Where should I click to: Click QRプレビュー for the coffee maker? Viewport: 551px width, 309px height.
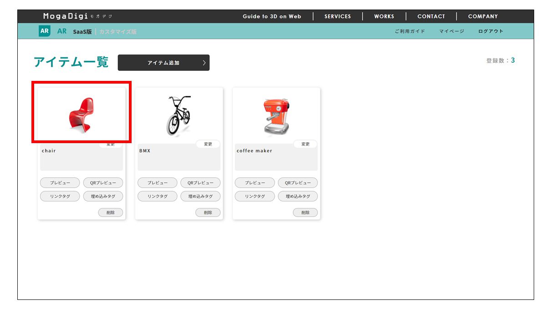(x=298, y=183)
